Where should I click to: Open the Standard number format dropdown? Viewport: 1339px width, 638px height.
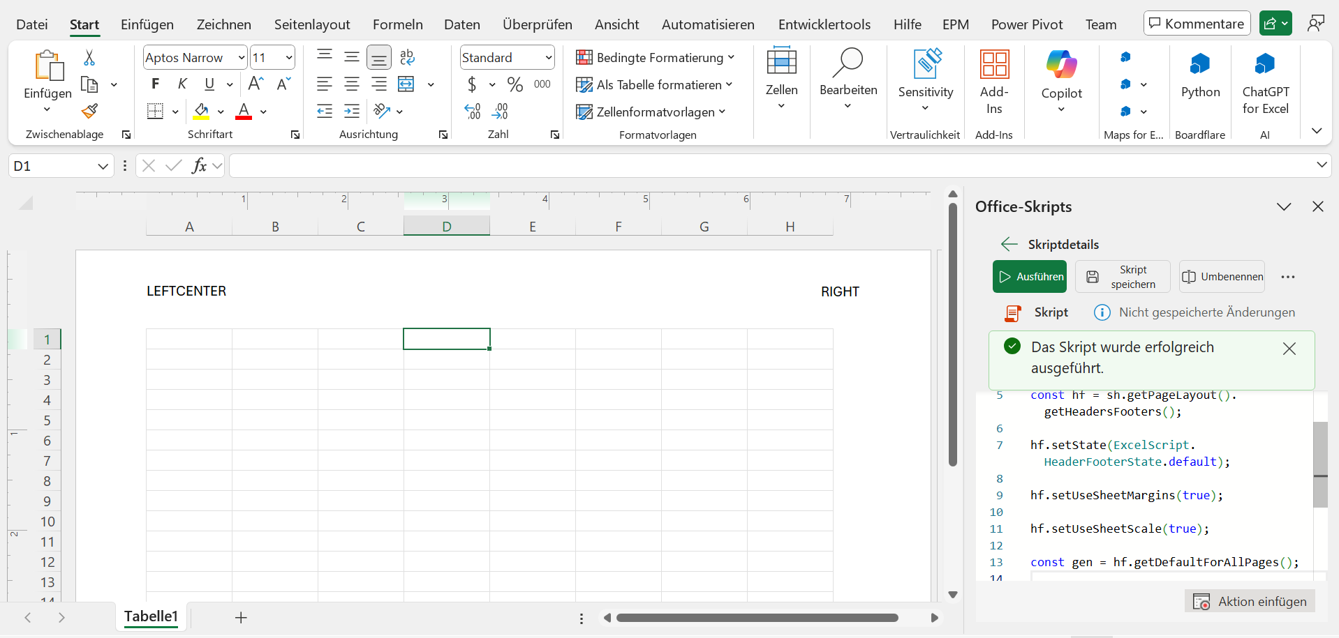point(549,57)
